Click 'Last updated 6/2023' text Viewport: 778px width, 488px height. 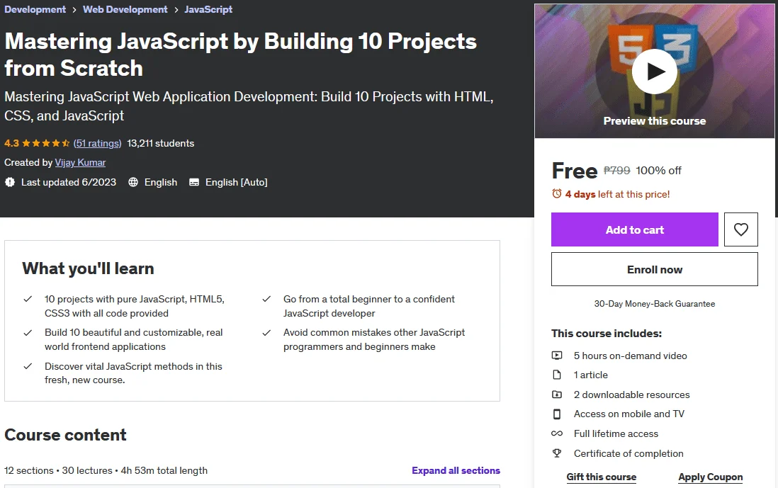69,183
